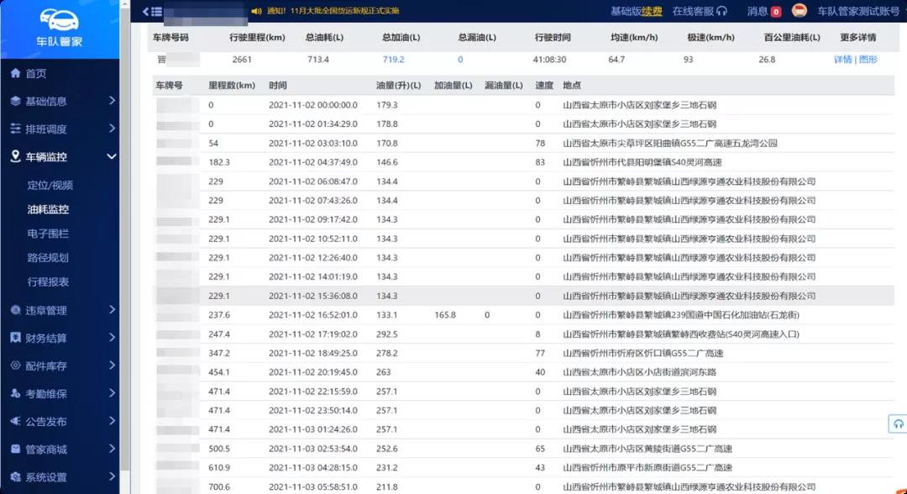The width and height of the screenshot is (907, 494).
Task: Open the 定位/视频 submenu item
Action: tap(50, 185)
